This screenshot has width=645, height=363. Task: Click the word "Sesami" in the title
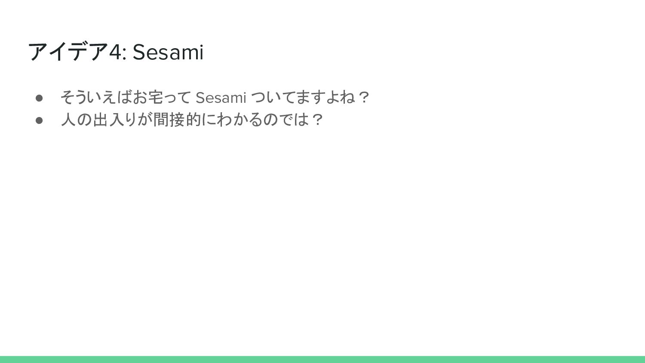click(168, 52)
